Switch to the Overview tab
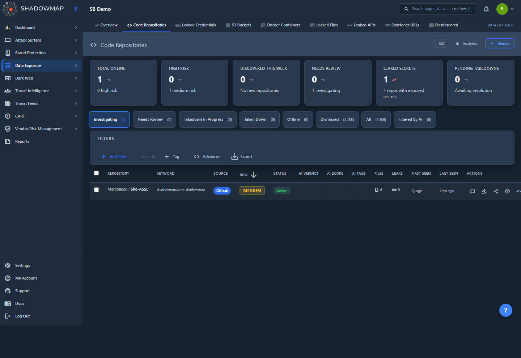The height and width of the screenshot is (358, 521). tap(106, 25)
